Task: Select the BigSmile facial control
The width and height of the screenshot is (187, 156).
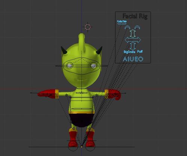Action: 129,52
